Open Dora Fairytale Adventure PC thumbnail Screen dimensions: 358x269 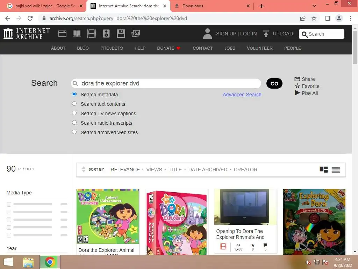(177, 222)
